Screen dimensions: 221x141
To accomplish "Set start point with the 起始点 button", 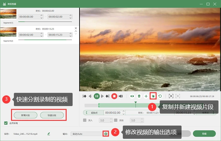I will [x=93, y=113].
